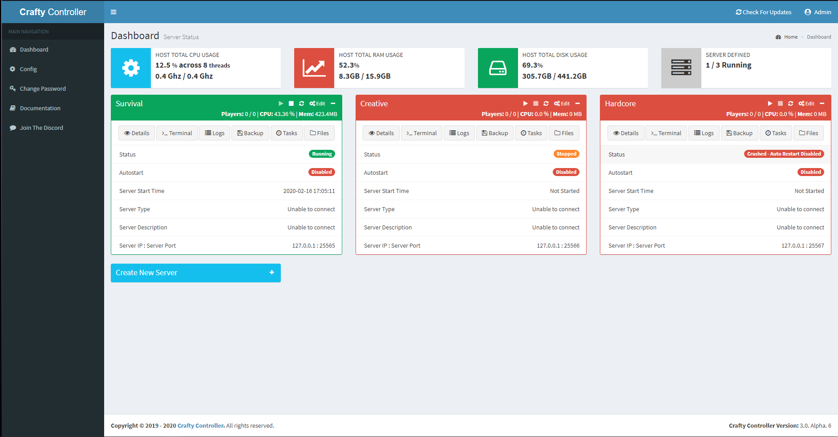
Task: Open Edit settings for the Survival server
Action: point(317,103)
